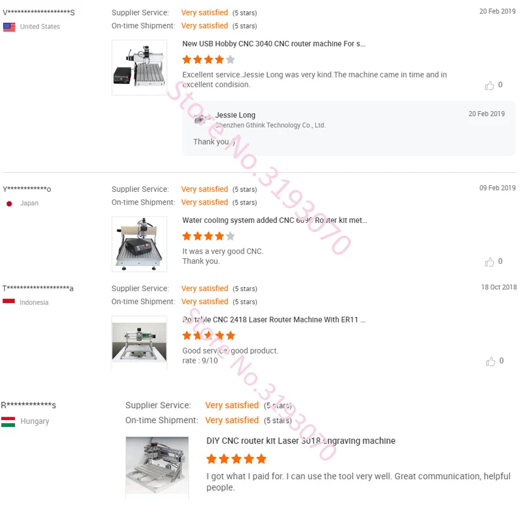This screenshot has width=520, height=520.
Task: Open New USB Hobby CNC 3040 title link
Action: [274, 44]
